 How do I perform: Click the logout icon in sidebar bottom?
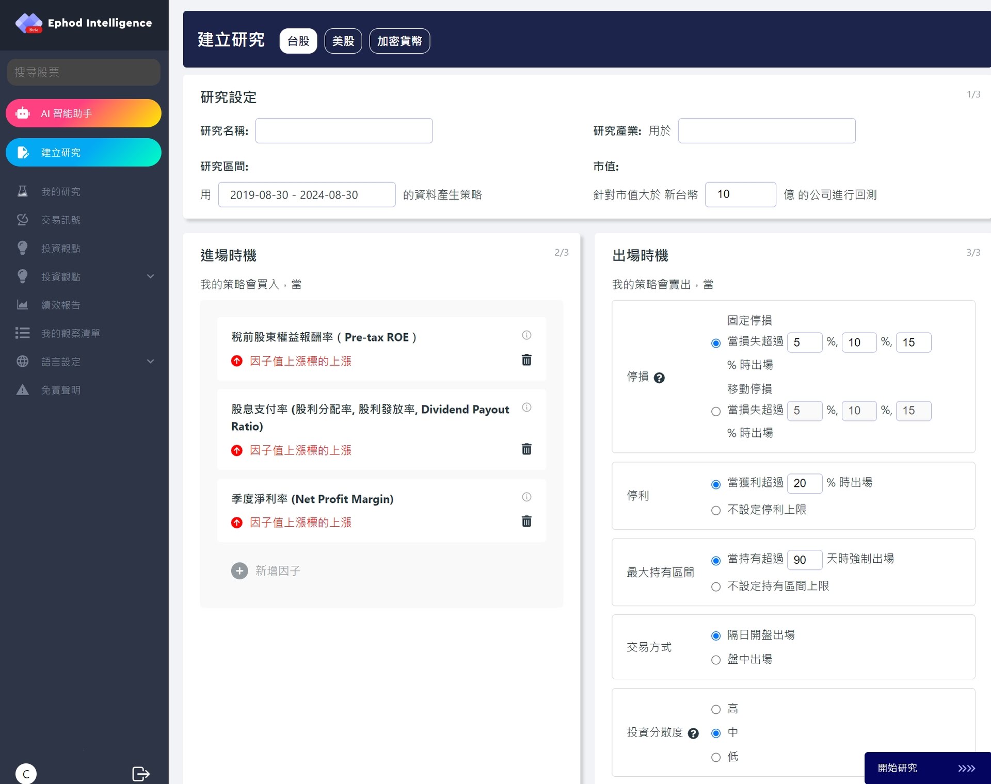[140, 774]
